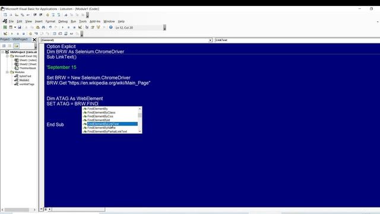
Task: Open the Add-Ins menu
Action: [x=95, y=21]
